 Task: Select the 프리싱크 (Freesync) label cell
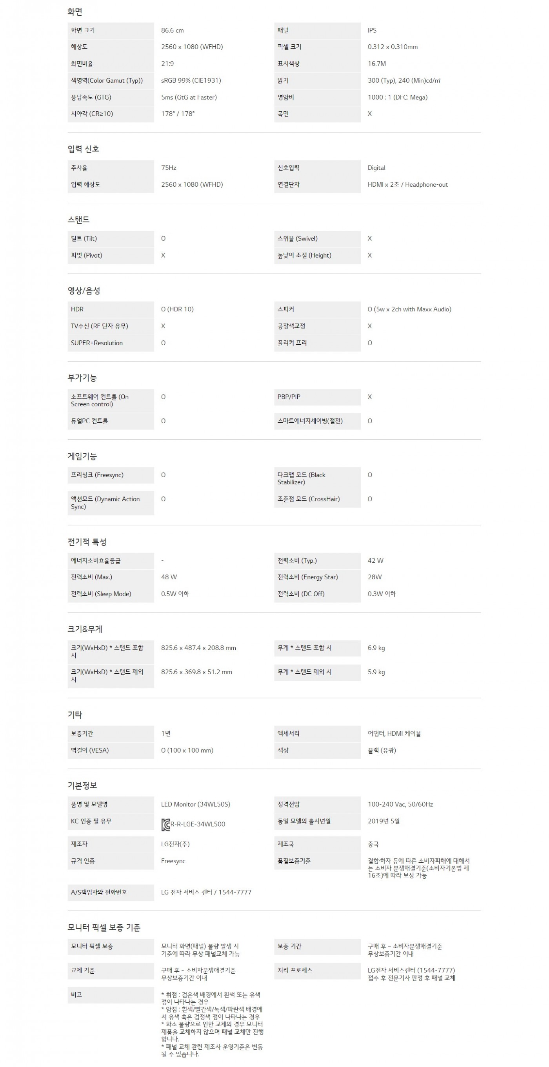(110, 475)
